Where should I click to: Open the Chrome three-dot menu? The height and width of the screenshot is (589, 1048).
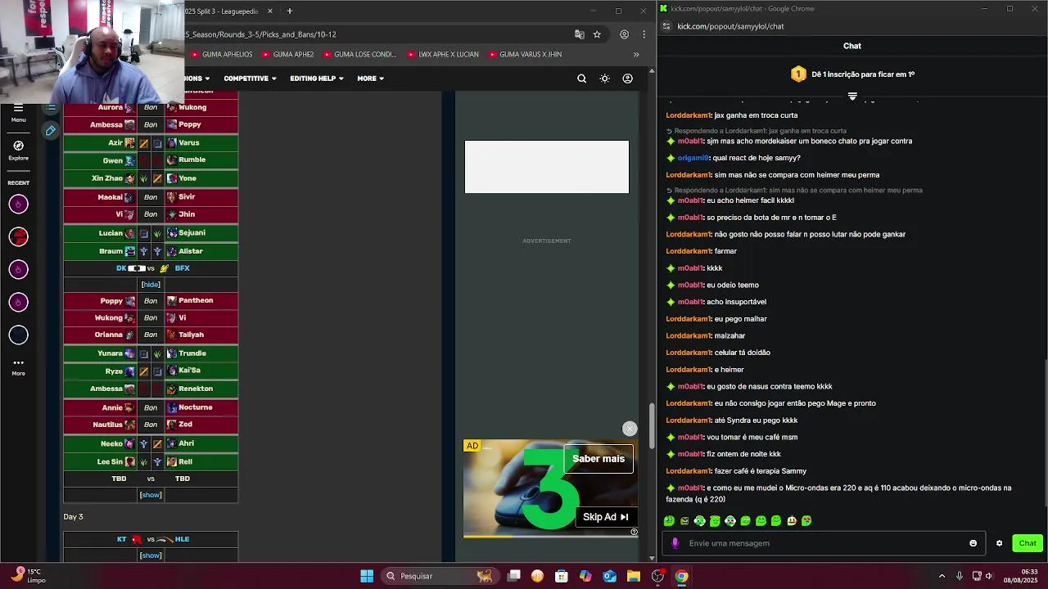click(x=644, y=34)
